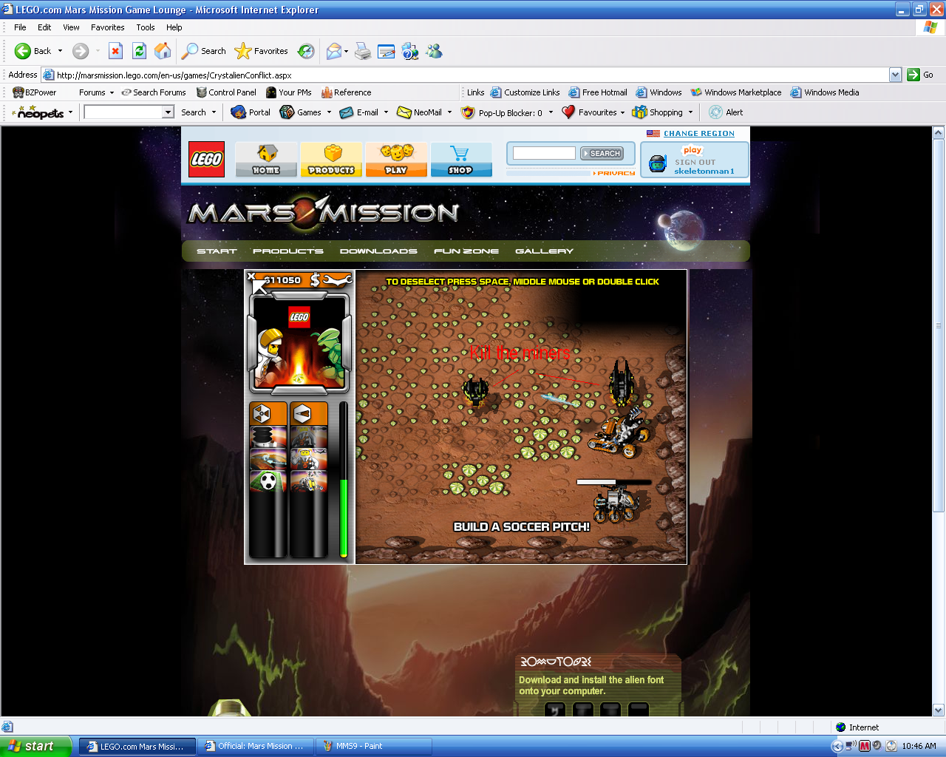946x757 pixels.
Task: Click the LEGO site SEARCH button
Action: coord(602,153)
